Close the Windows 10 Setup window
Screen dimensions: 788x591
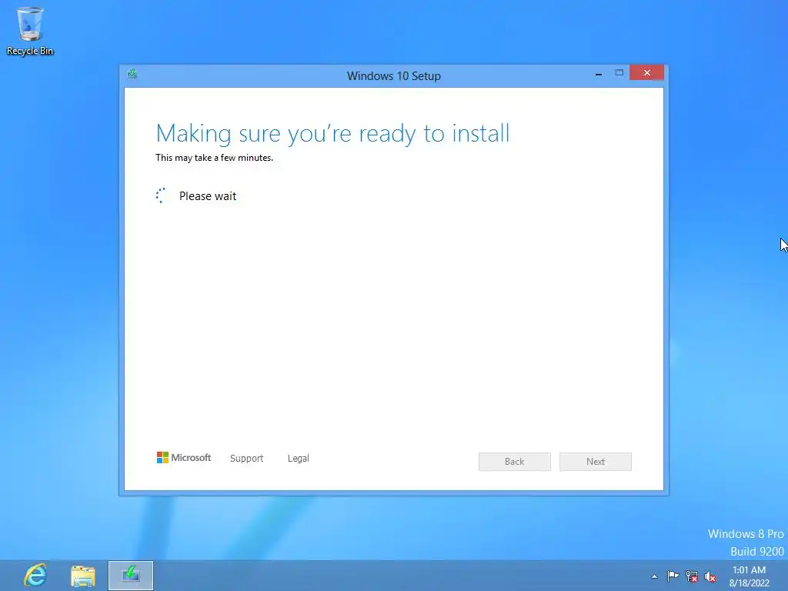(646, 73)
